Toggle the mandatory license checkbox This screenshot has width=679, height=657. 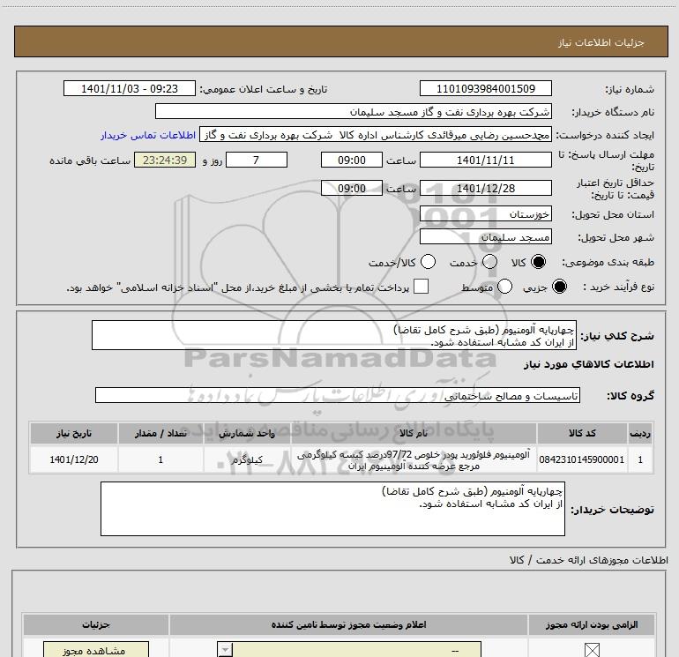point(592,650)
